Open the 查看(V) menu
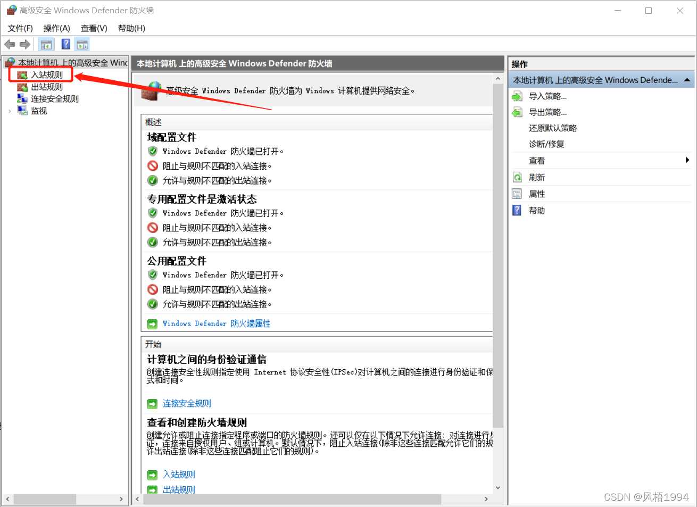697x507 pixels. tap(94, 28)
